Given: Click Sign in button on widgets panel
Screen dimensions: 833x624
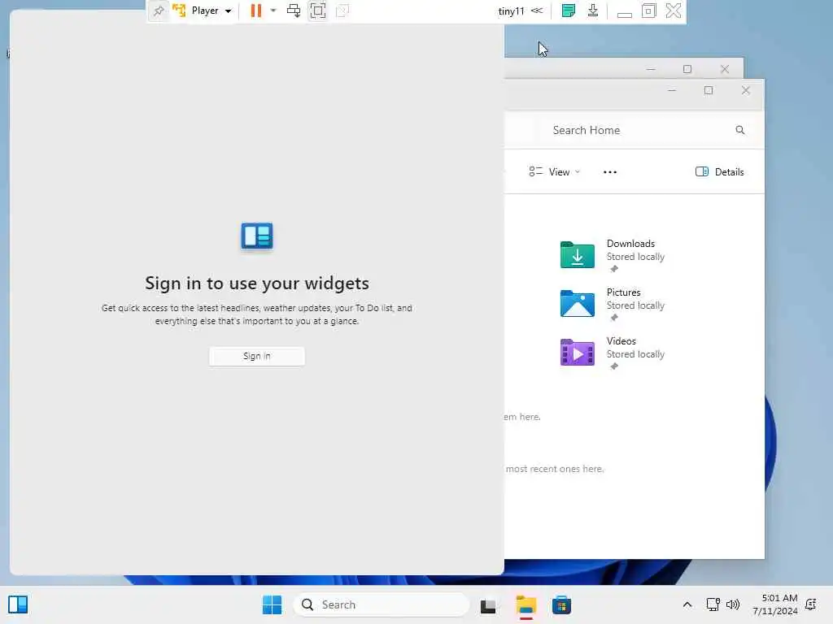Looking at the screenshot, I should [x=257, y=356].
